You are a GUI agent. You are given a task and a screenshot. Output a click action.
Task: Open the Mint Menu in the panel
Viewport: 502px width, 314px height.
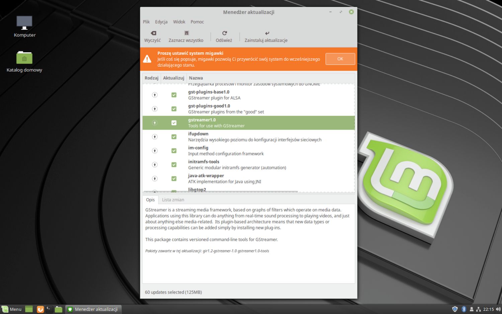click(x=12, y=309)
